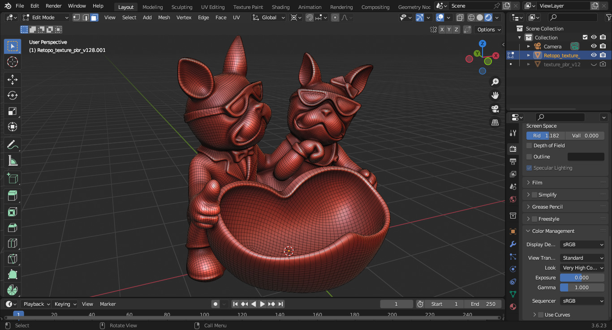The width and height of the screenshot is (612, 330).
Task: Switch to the UV Editing workspace
Action: (x=213, y=7)
